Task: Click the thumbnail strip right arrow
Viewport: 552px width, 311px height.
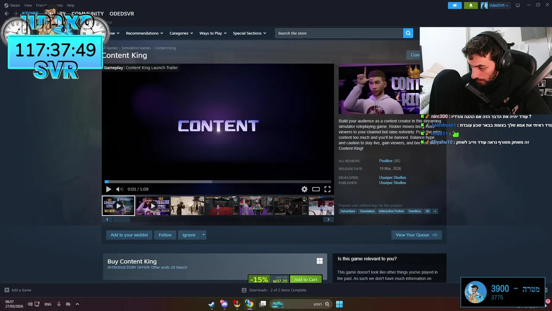Action: (328, 219)
